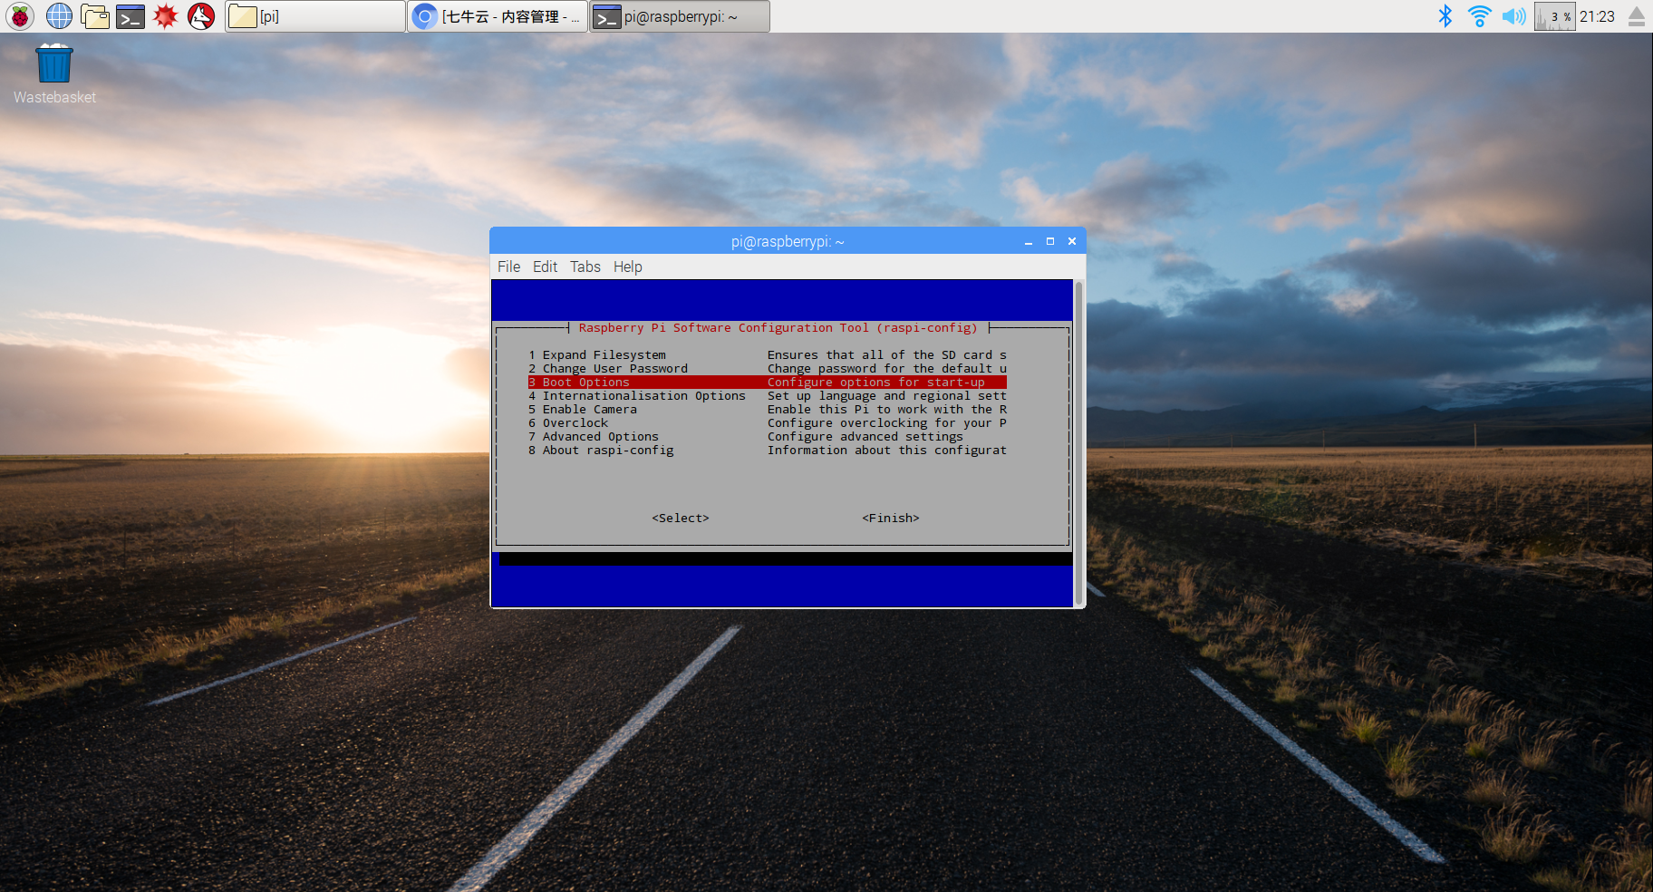The width and height of the screenshot is (1653, 892).
Task: Click the eject media tray icon
Action: click(1636, 16)
